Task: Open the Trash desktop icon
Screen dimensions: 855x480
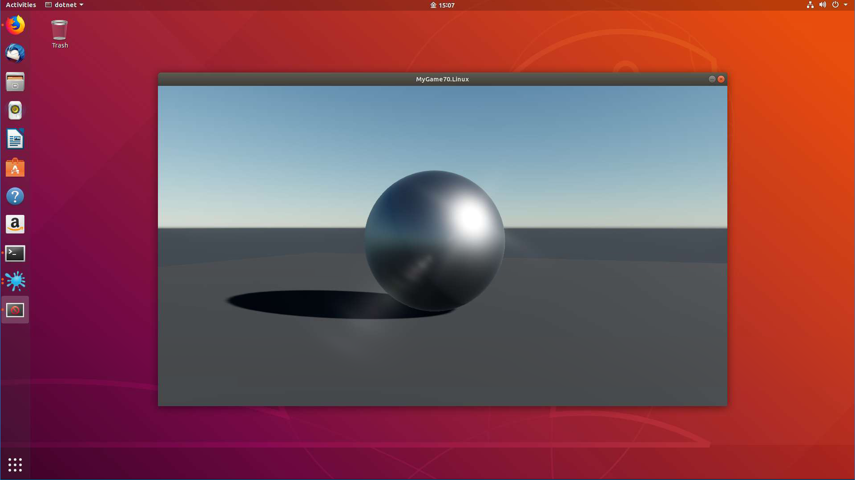Action: pyautogui.click(x=60, y=34)
